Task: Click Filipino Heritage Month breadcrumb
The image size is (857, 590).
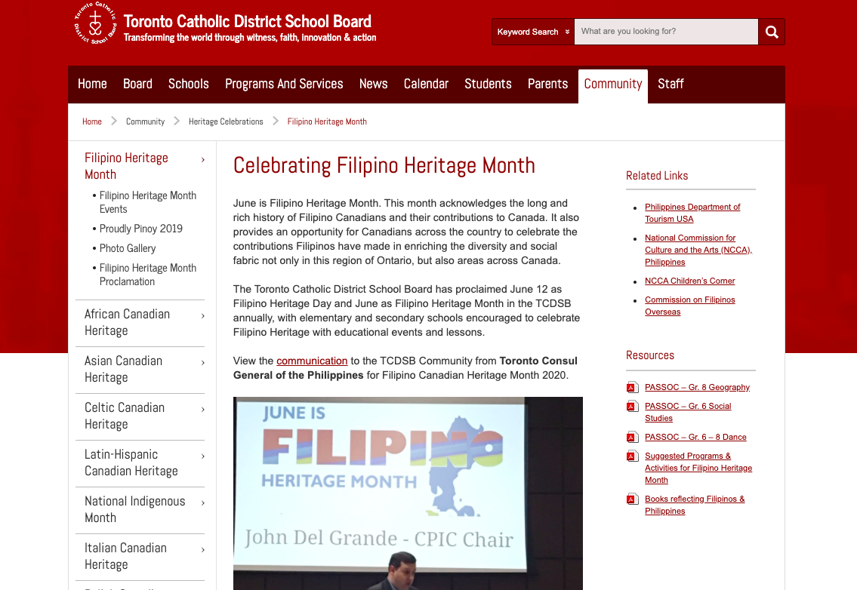Action: [x=327, y=121]
